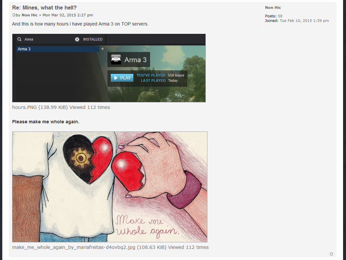Click the 'Posts: 58' count
Viewport: 346px width, 260px height.
(x=274, y=16)
